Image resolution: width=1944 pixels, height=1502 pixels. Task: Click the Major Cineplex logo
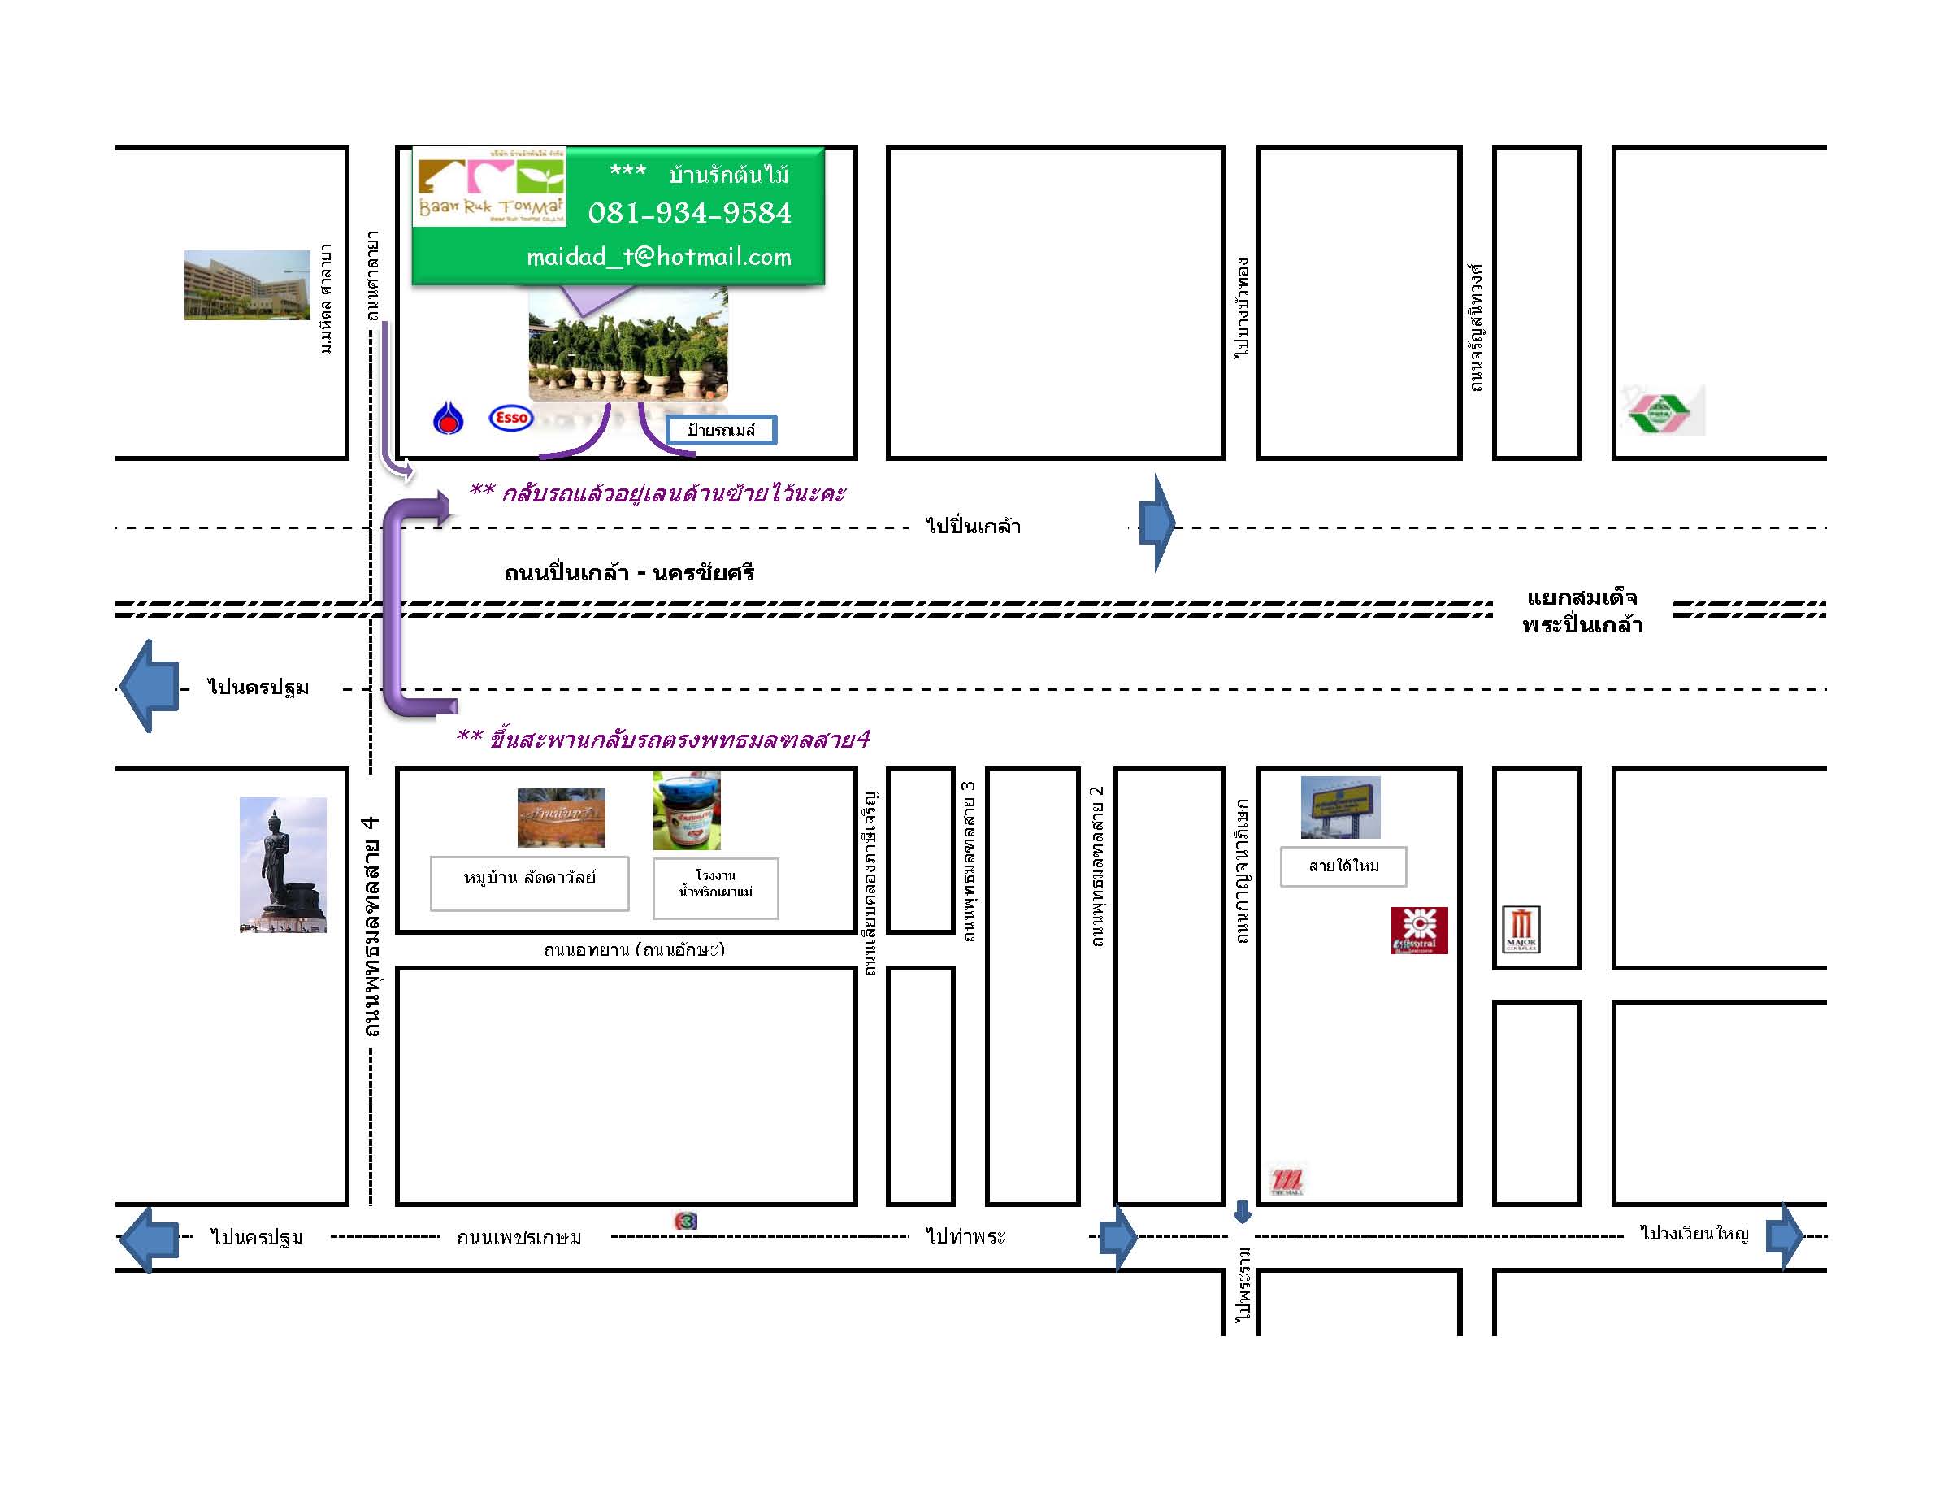pos(1521,930)
